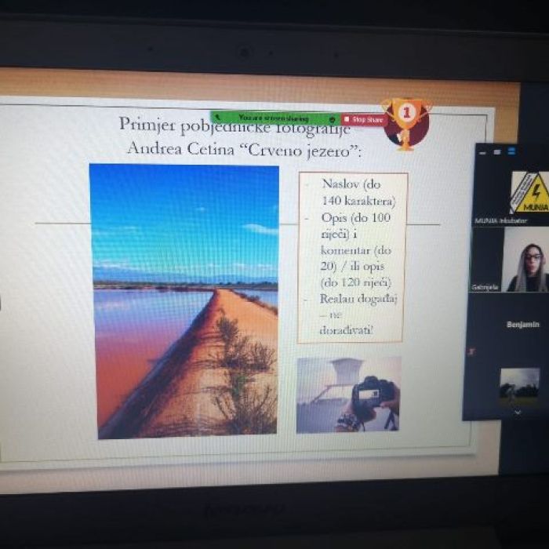Click the "MUNJA inkubator" name label

click(500, 221)
